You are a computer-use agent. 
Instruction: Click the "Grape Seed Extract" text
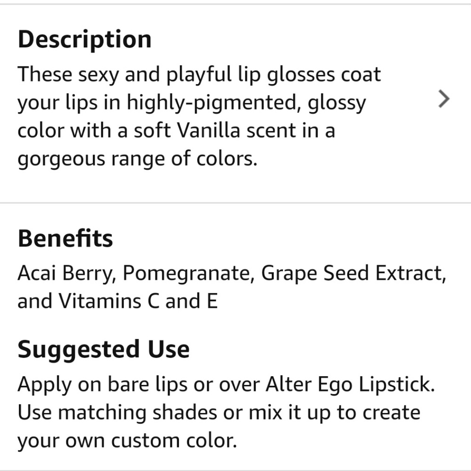pyautogui.click(x=353, y=273)
